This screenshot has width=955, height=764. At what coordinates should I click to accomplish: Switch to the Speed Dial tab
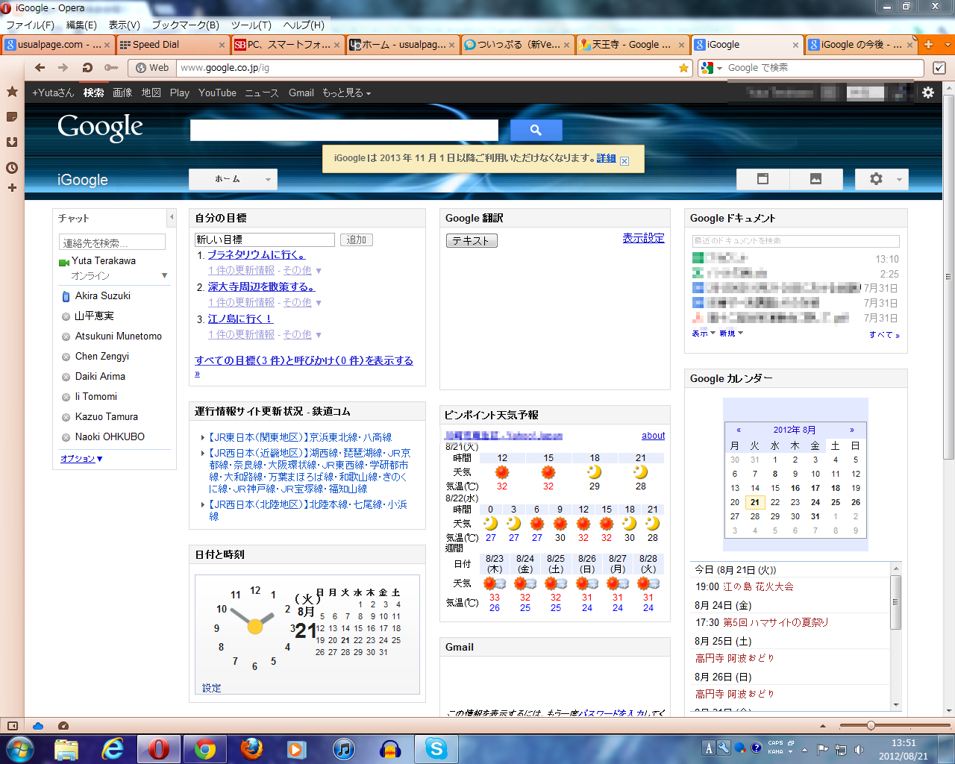[x=172, y=45]
